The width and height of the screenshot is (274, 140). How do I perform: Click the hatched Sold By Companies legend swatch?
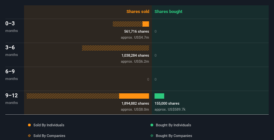[x=29, y=136]
